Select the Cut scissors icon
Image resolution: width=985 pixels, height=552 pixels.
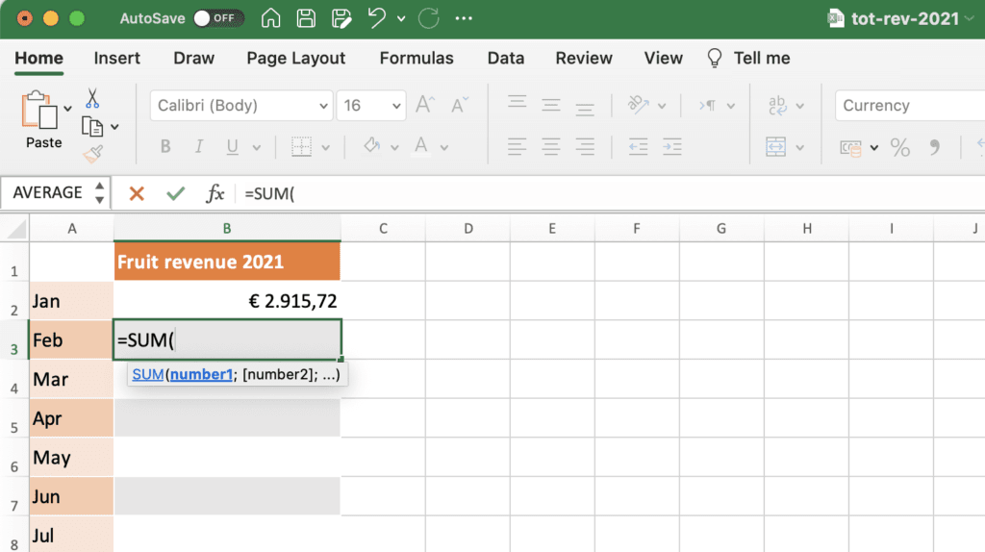[x=92, y=98]
